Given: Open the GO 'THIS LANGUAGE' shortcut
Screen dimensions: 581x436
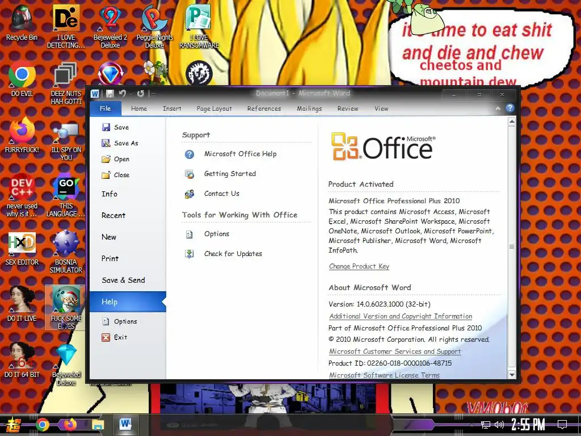Looking at the screenshot, I should (x=66, y=195).
